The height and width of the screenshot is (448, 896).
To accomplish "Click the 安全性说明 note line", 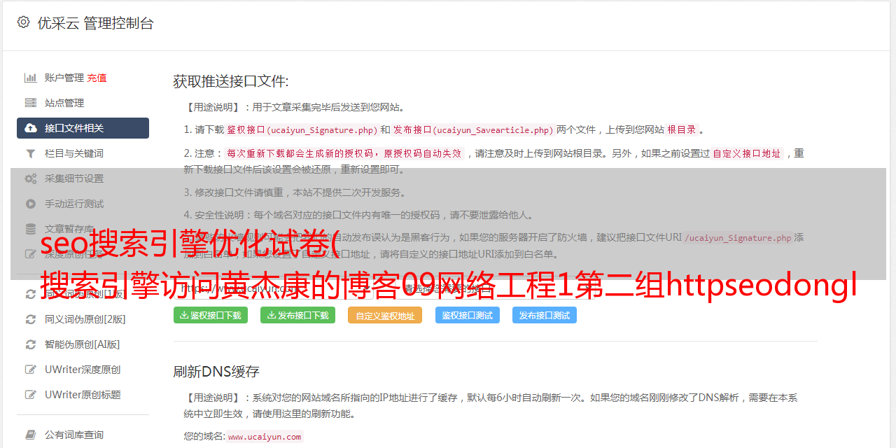I will [358, 215].
